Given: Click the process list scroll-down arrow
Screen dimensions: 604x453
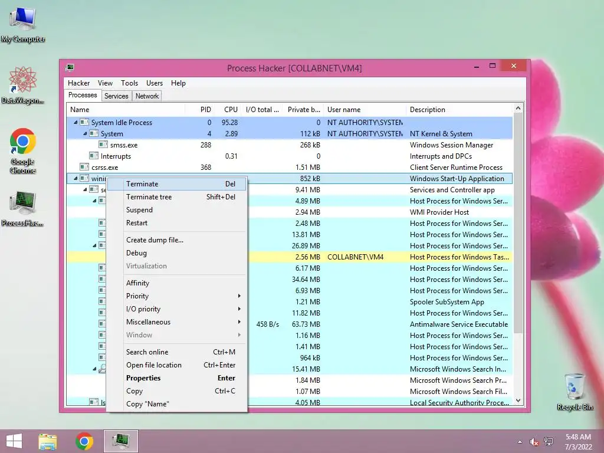Looking at the screenshot, I should 518,401.
